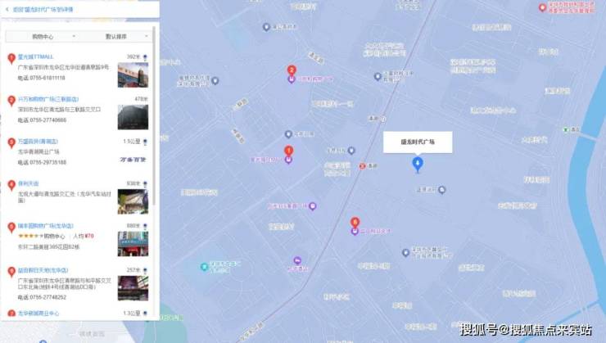
Task: Click the white place-name popup above blue pin
Action: click(418, 142)
